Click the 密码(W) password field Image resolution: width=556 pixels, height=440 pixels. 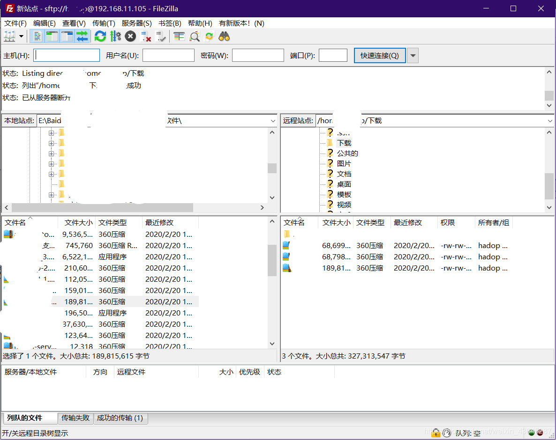click(x=258, y=55)
